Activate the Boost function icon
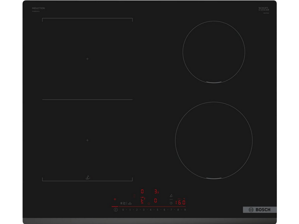The height and width of the screenshot is (224, 299). (130, 203)
